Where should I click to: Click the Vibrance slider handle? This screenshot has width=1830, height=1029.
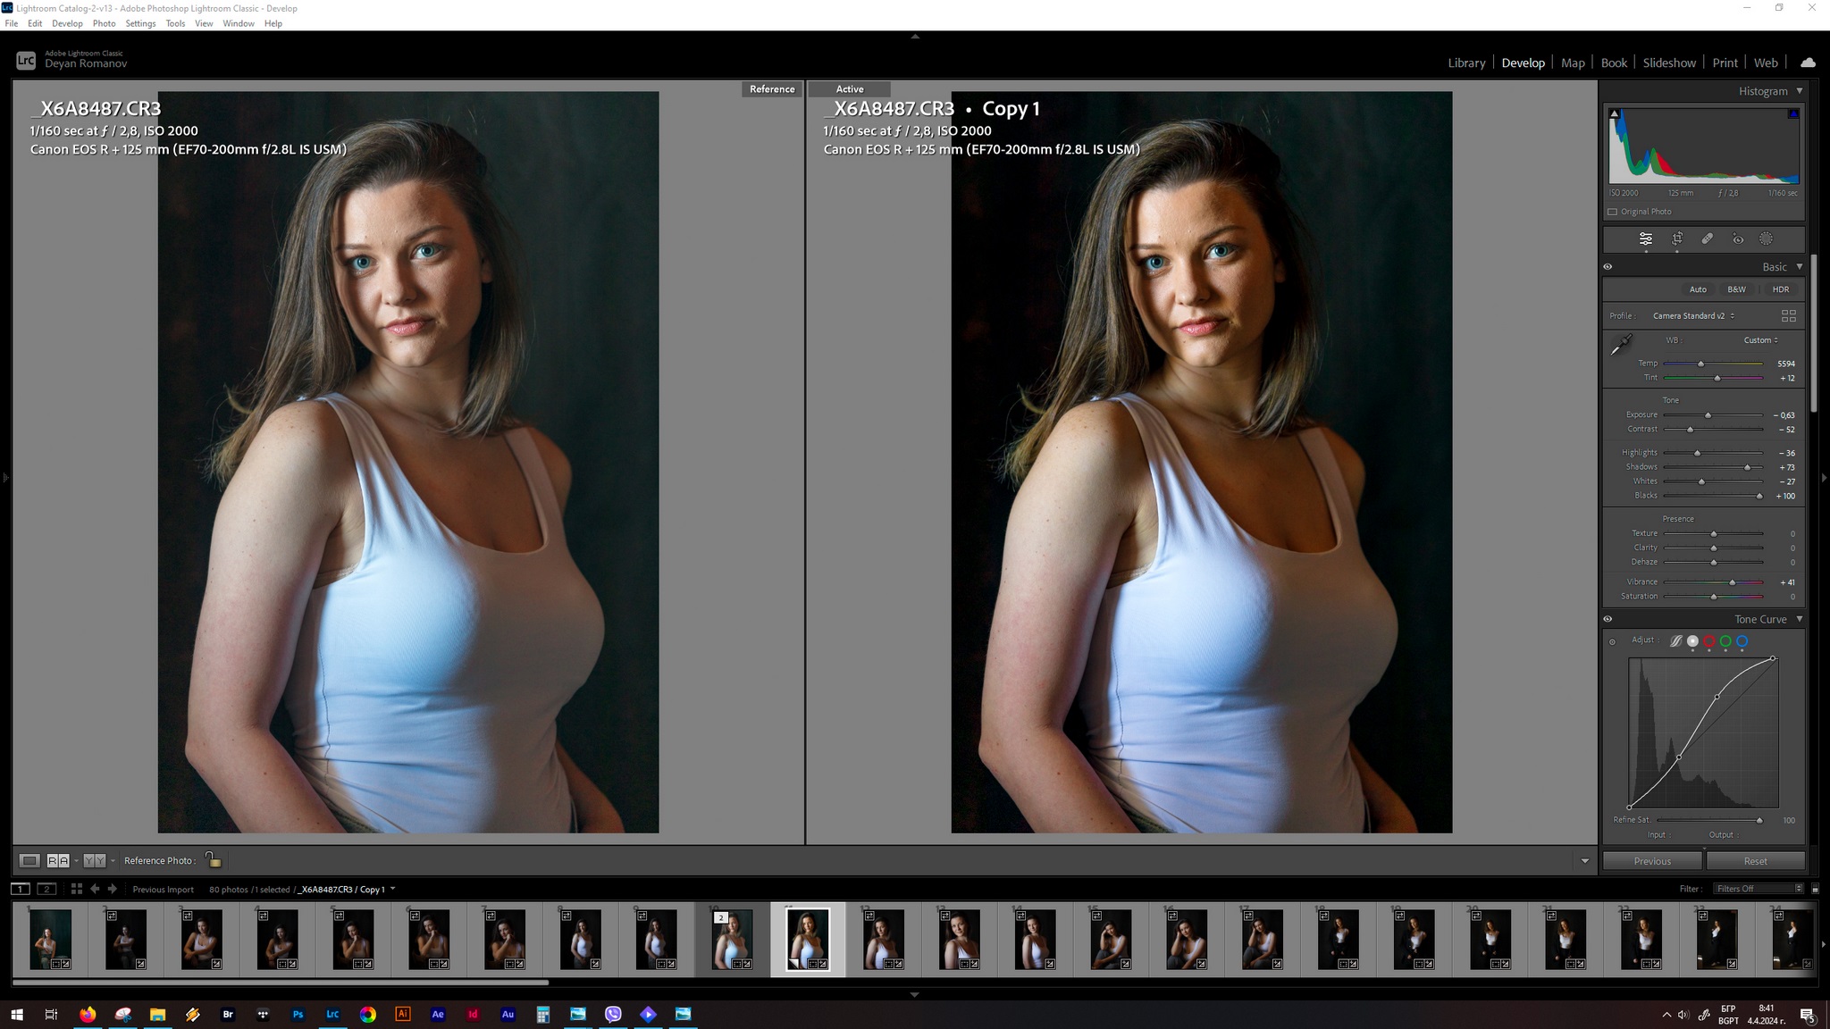coord(1733,582)
